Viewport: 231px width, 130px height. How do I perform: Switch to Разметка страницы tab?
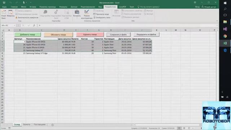tap(48, 7)
